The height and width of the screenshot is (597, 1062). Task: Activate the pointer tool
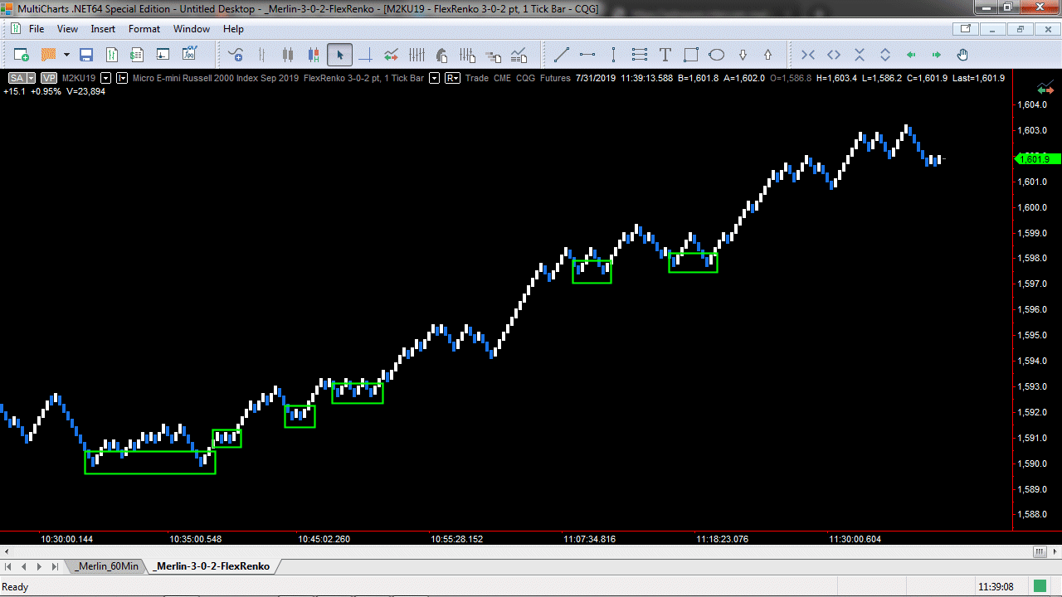339,55
